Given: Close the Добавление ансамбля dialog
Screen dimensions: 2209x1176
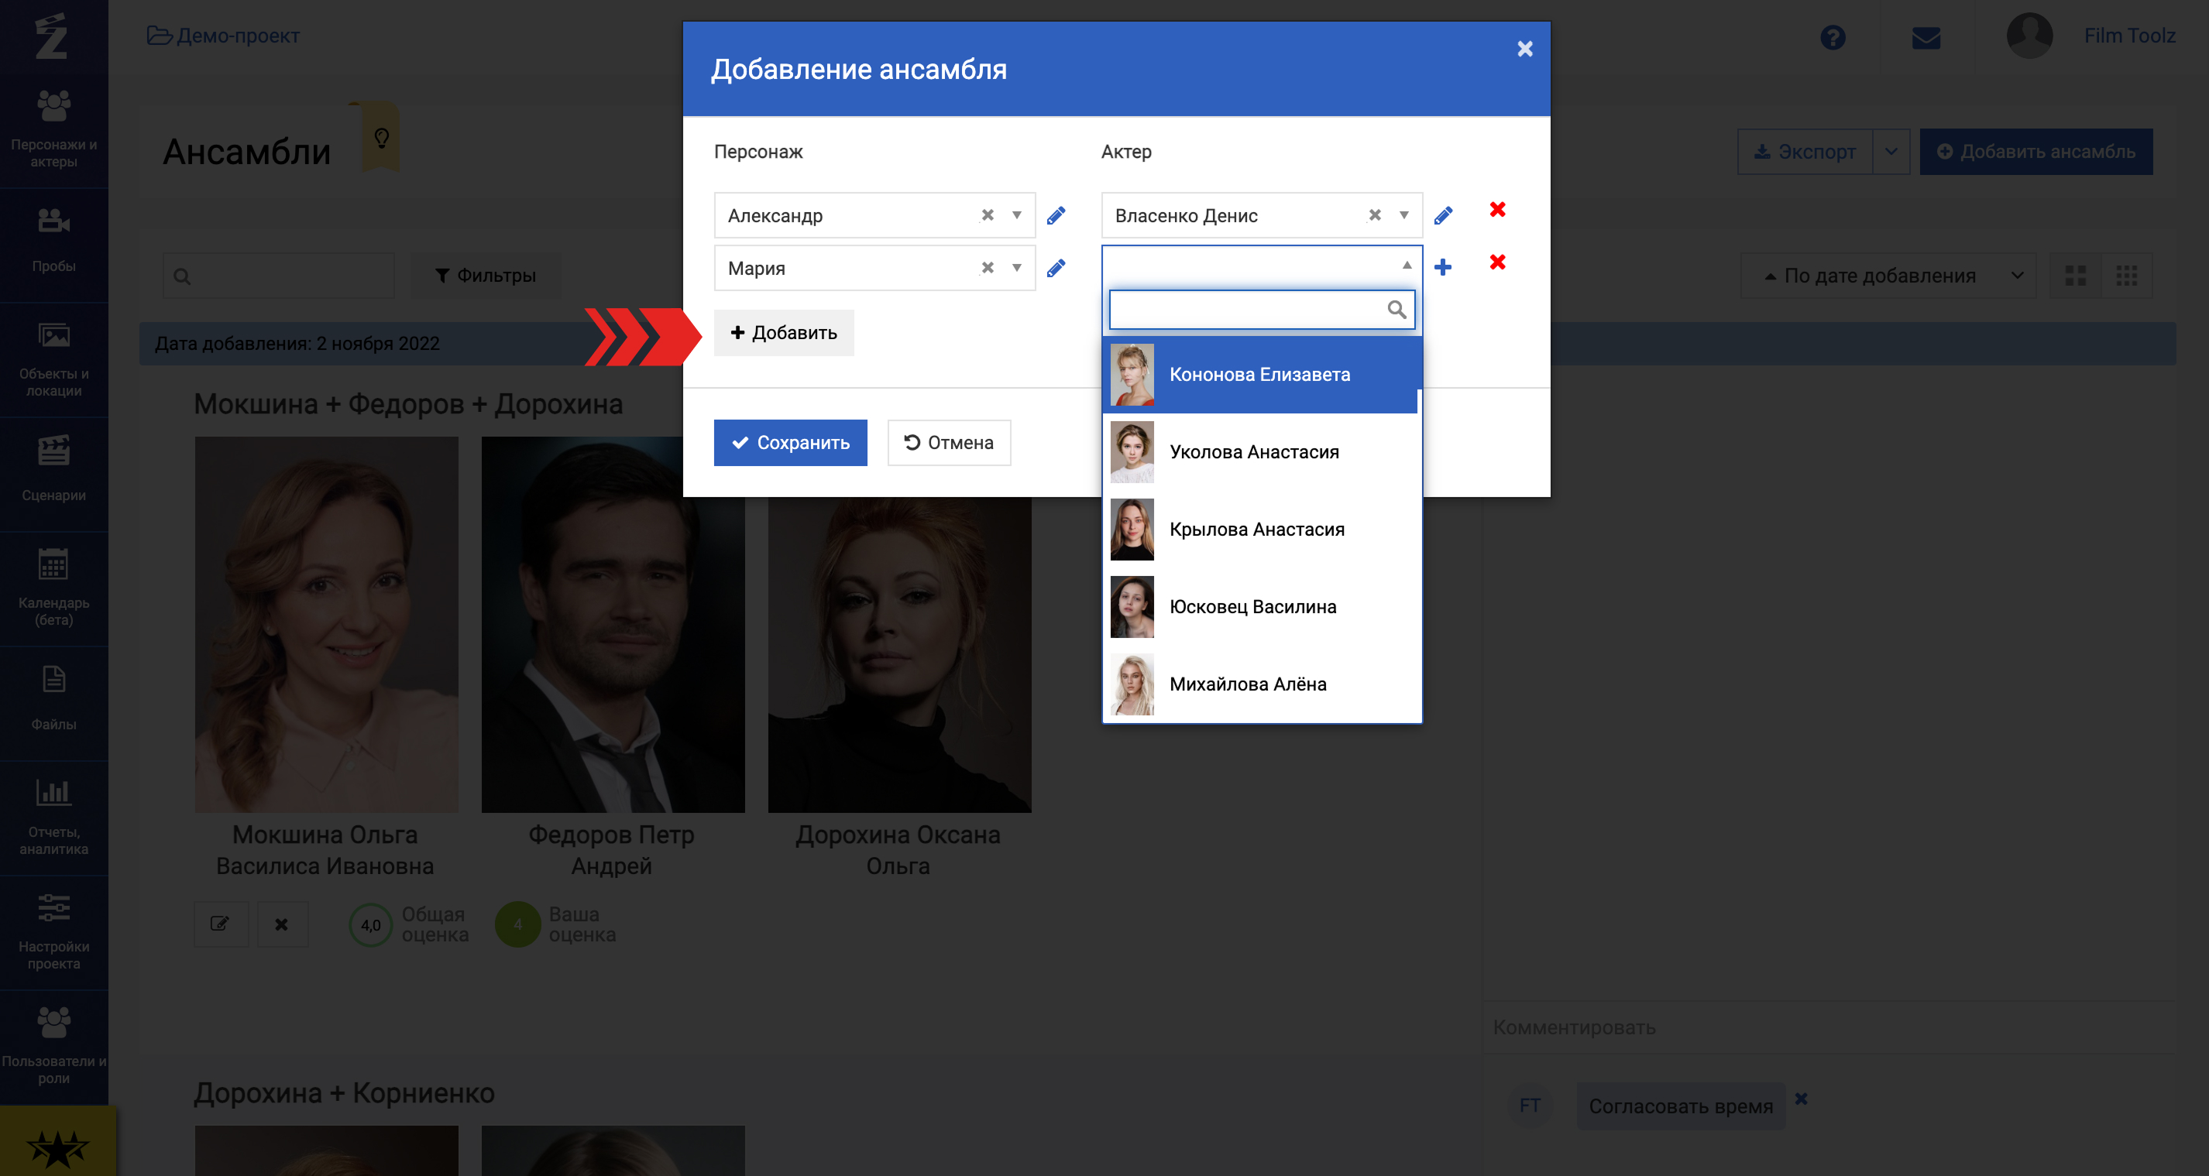Looking at the screenshot, I should pos(1524,49).
